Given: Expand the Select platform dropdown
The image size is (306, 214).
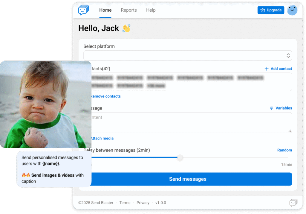Looking at the screenshot, I should point(187,56).
